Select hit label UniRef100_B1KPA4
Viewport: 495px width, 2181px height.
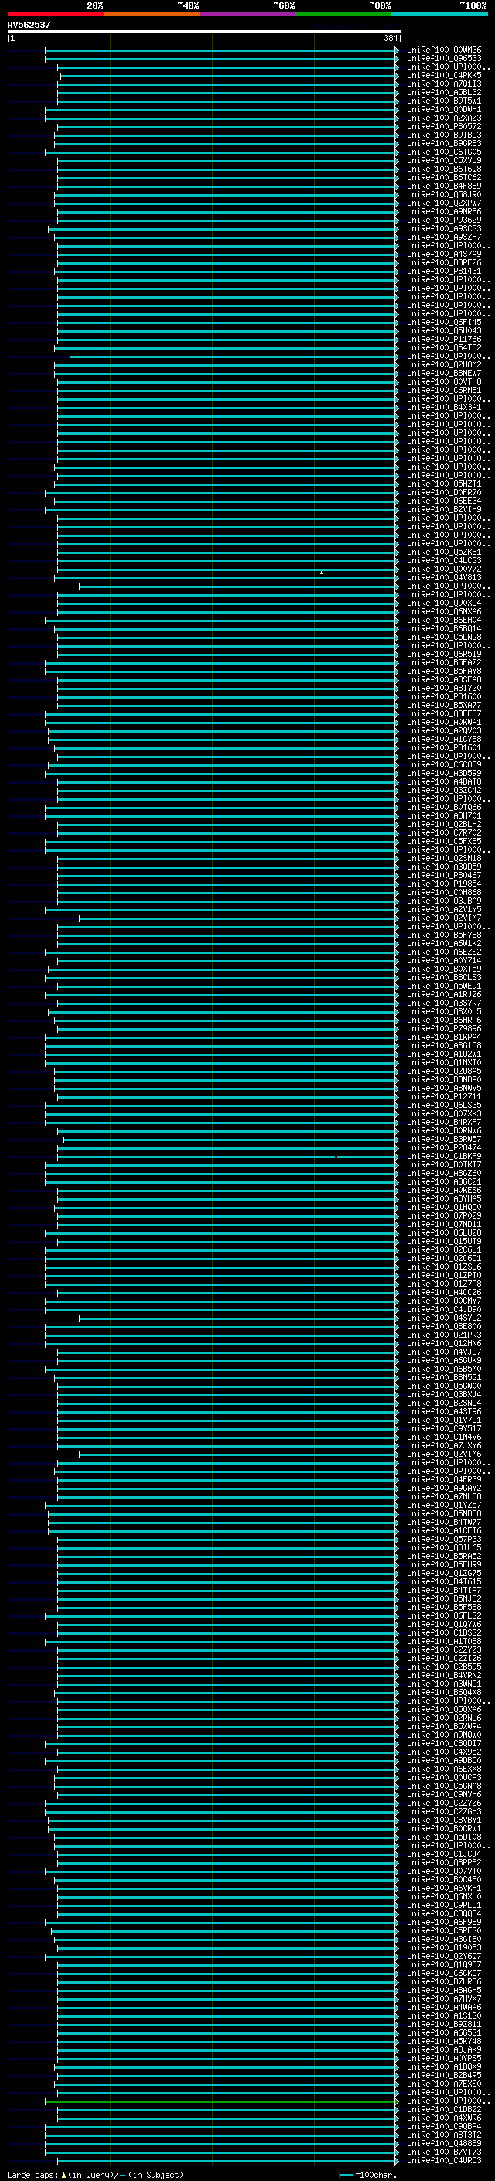[x=444, y=1038]
